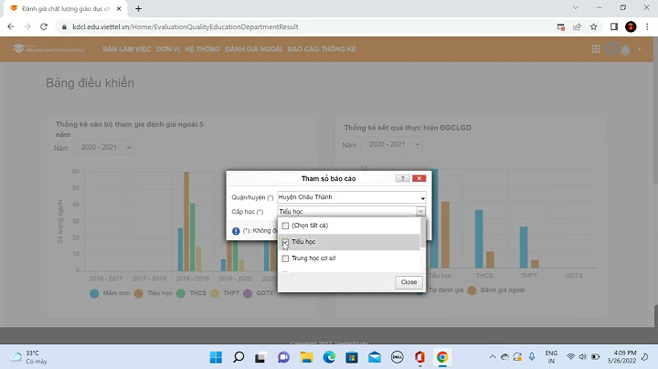The height and width of the screenshot is (369, 658).
Task: Open Chrome three-dot menu
Action: point(647,26)
